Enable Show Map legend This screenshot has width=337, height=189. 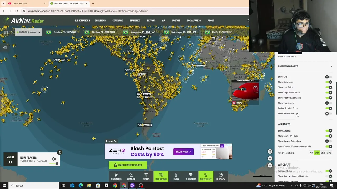coord(328,103)
